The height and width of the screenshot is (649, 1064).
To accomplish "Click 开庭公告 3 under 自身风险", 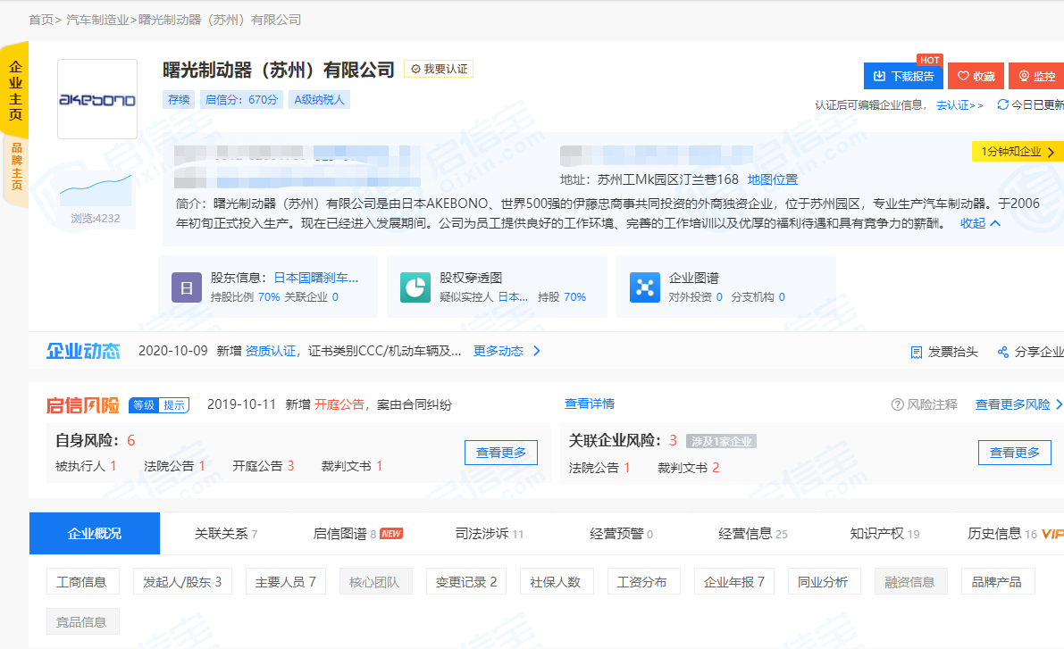I will point(264,466).
